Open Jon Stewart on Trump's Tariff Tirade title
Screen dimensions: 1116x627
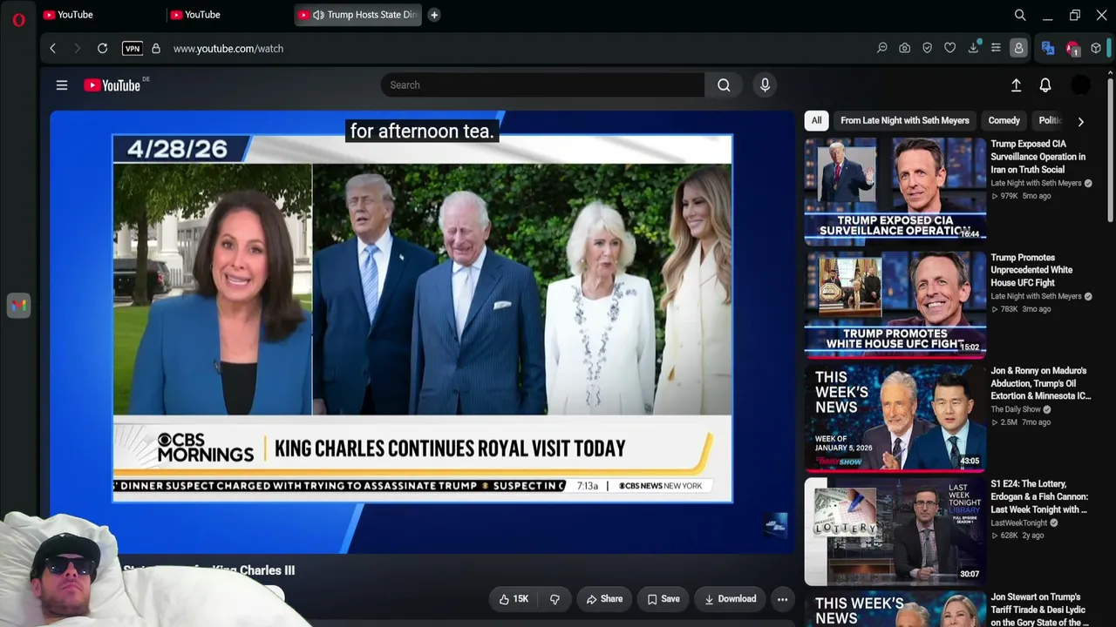pos(1039,610)
